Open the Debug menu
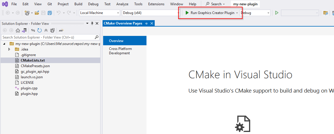The height and width of the screenshot is (134, 334). pyautogui.click(x=93, y=4)
